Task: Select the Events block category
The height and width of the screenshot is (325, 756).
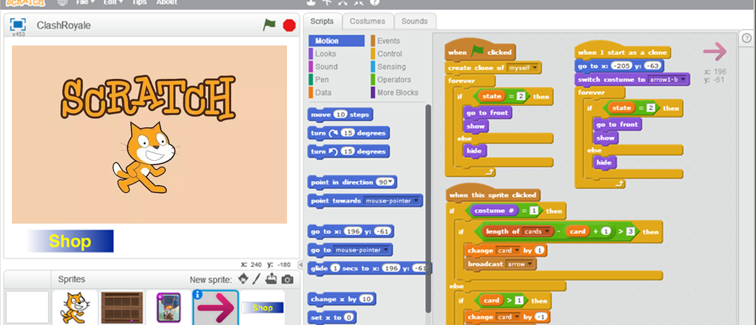Action: [x=388, y=41]
